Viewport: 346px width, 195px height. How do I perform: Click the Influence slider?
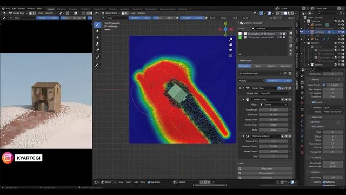(279, 81)
